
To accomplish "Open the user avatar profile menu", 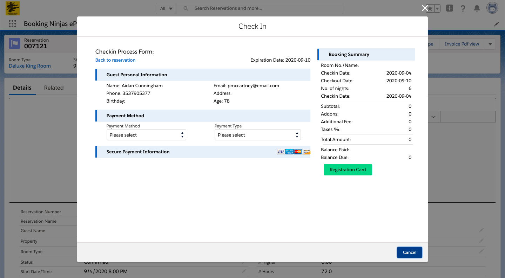I will coord(492,8).
